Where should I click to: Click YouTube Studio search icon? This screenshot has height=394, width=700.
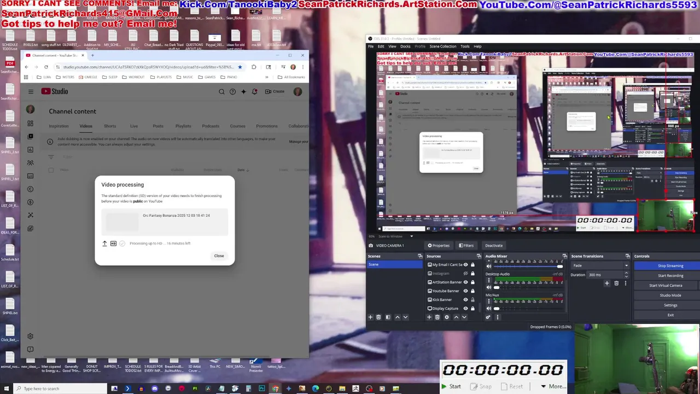pyautogui.click(x=221, y=91)
